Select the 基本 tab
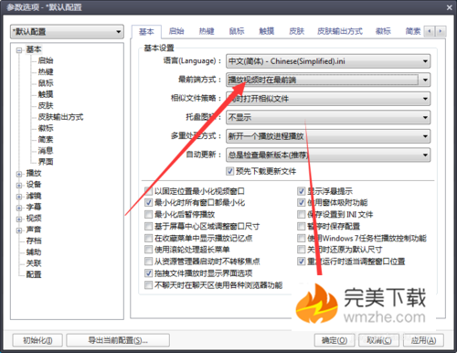457x353 pixels. (x=146, y=31)
